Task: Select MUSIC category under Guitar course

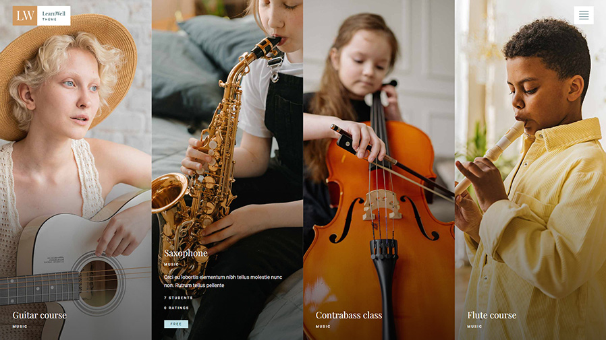Action: click(20, 327)
